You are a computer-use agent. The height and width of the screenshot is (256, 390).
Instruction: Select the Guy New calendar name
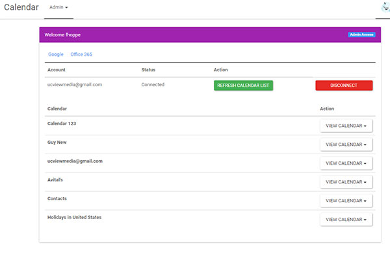[x=57, y=143]
